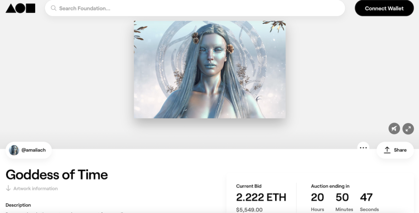Click the 2.222 ETH current bid
The image size is (419, 213).
pyautogui.click(x=261, y=197)
